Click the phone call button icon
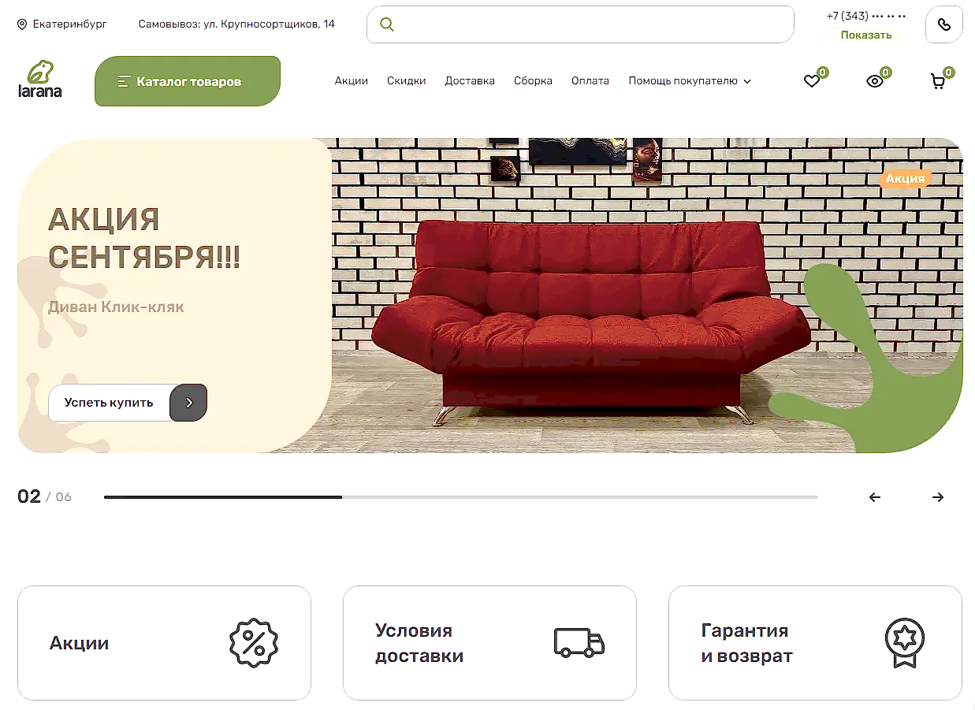The image size is (975, 710). [943, 24]
